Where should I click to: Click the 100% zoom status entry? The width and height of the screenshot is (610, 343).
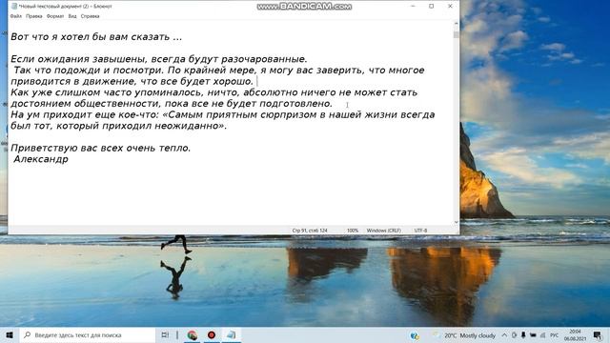[353, 231]
